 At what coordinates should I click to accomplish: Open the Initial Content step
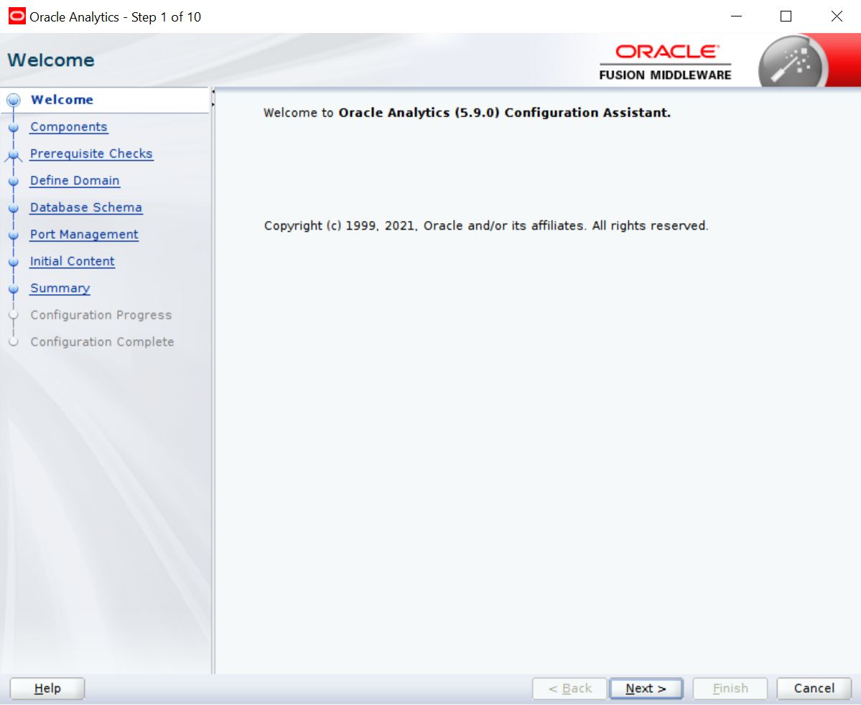click(73, 261)
